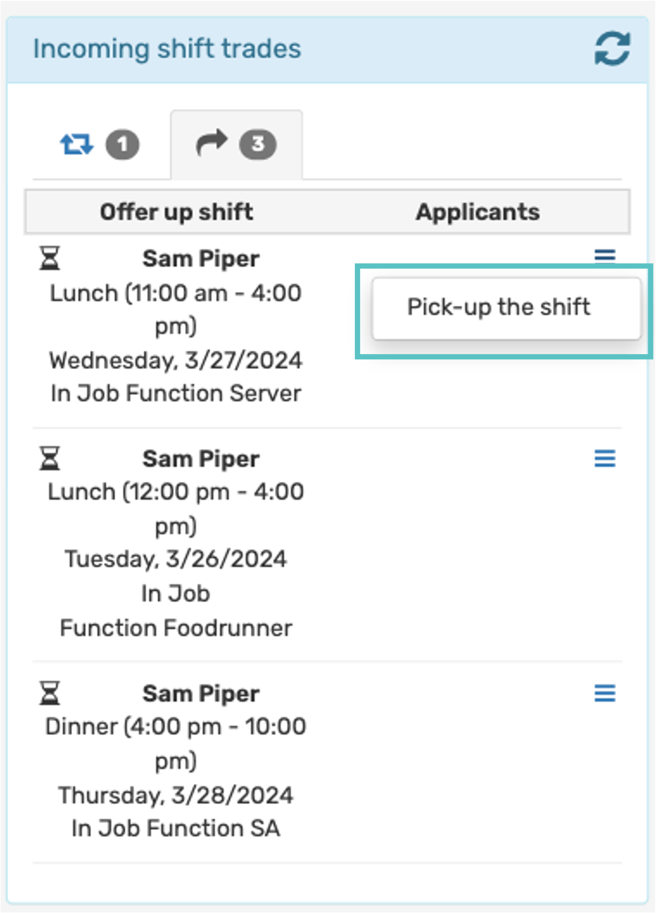The height and width of the screenshot is (913, 656).
Task: Toggle the menu for the Server shift
Action: pyautogui.click(x=605, y=256)
